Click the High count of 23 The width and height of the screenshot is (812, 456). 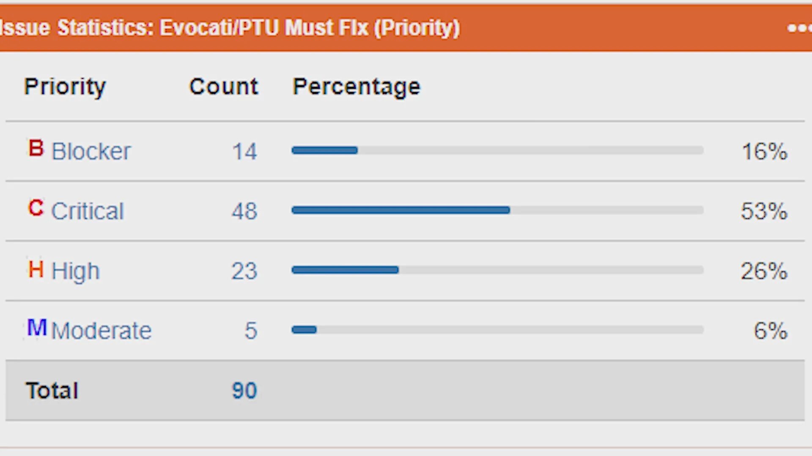pyautogui.click(x=244, y=271)
